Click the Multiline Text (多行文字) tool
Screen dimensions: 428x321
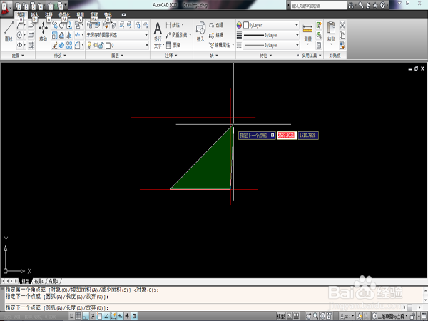(158, 36)
